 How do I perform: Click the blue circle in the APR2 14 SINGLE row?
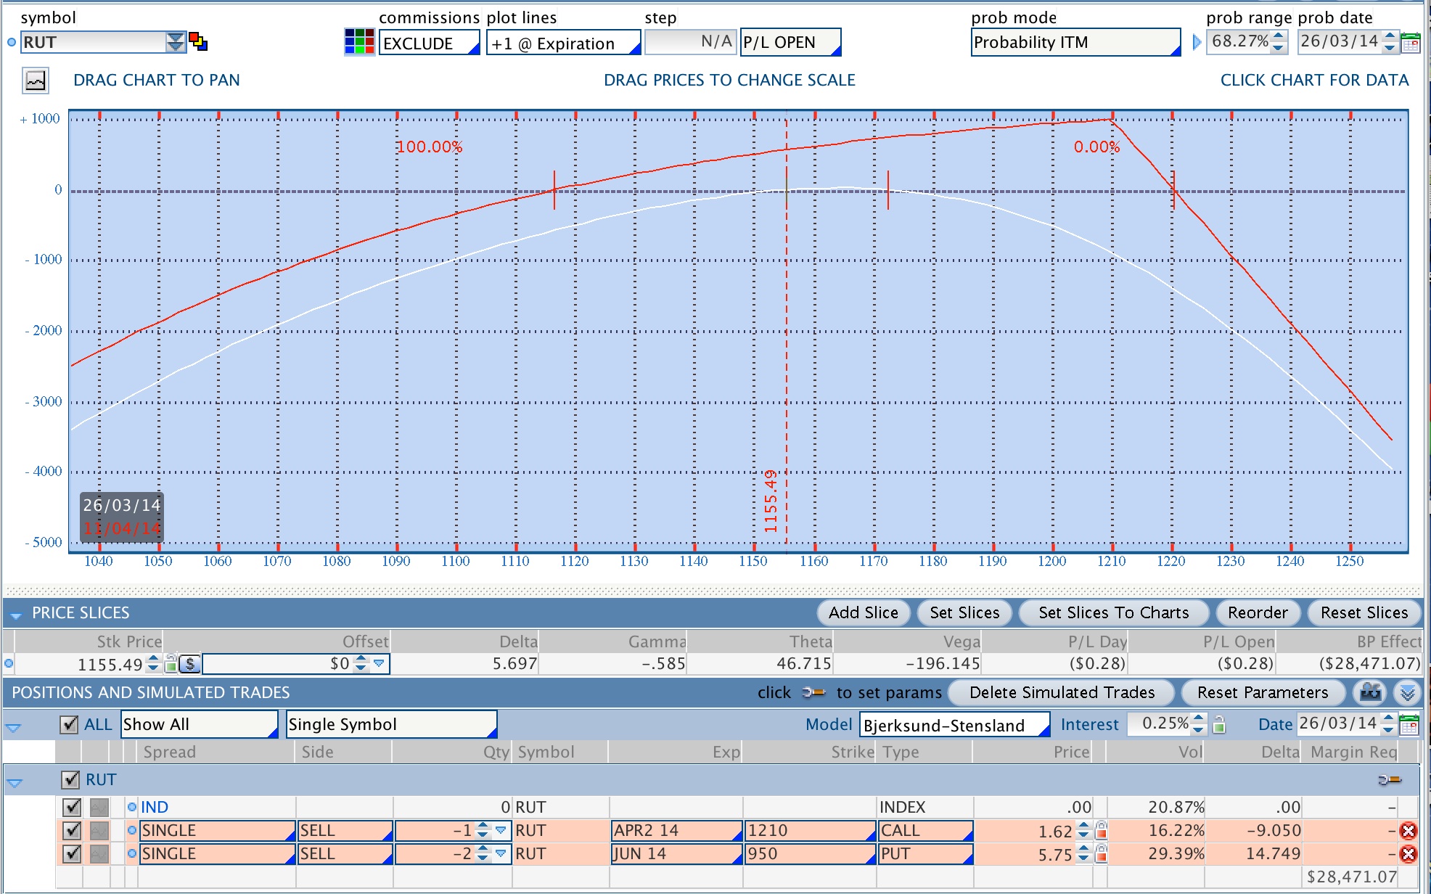(132, 830)
